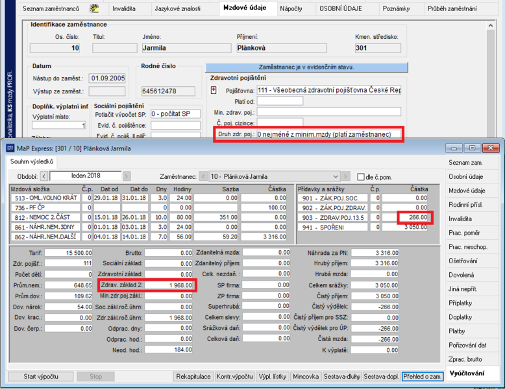Screen dimensions: 505x389
Task: Select the previous employee arrow by Zaměstnanec
Action: pos(203,176)
